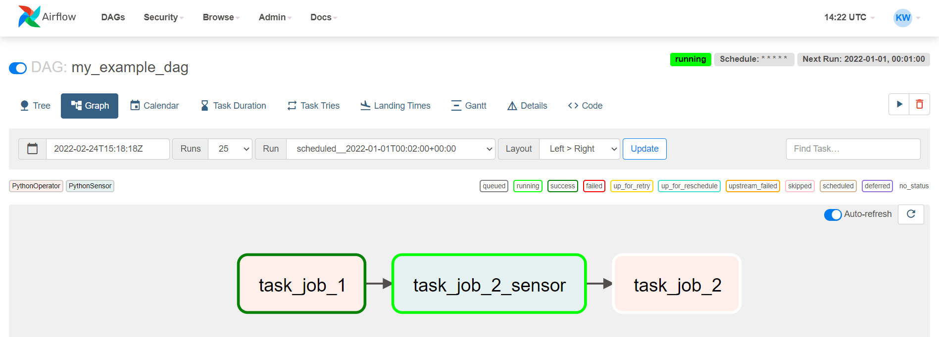Open the Landing Times view
939x337 pixels.
click(395, 106)
